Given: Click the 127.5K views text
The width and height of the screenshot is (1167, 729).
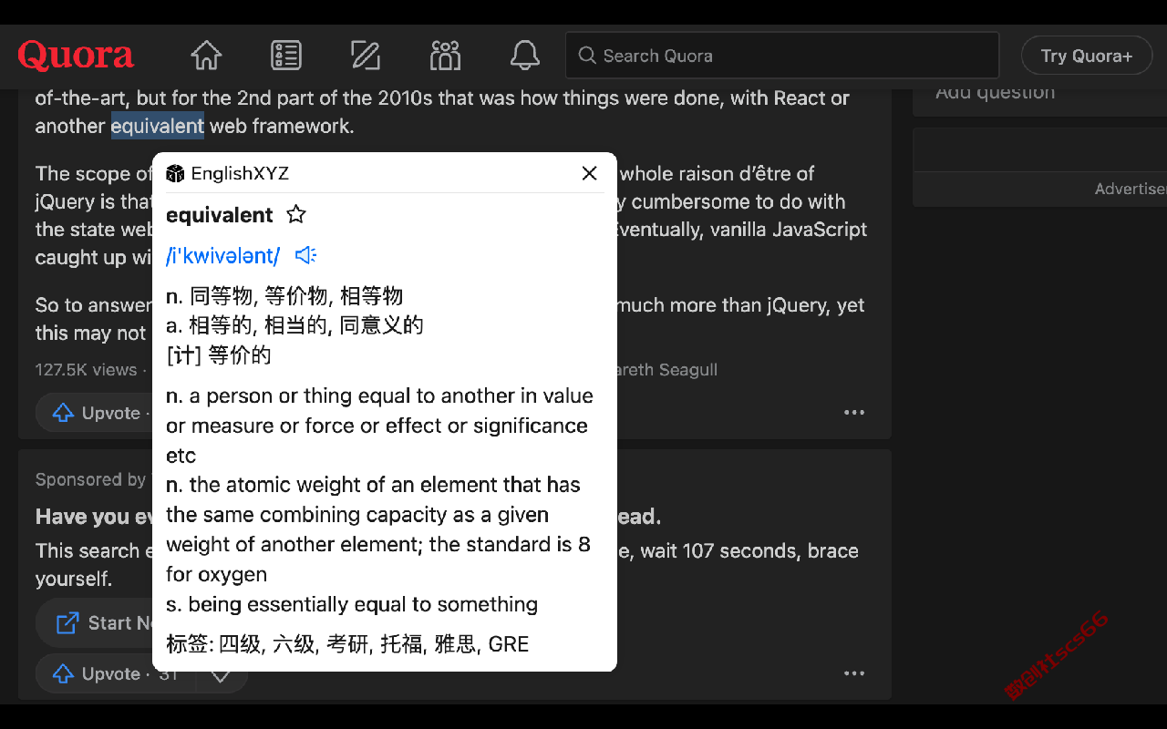Looking at the screenshot, I should point(86,370).
